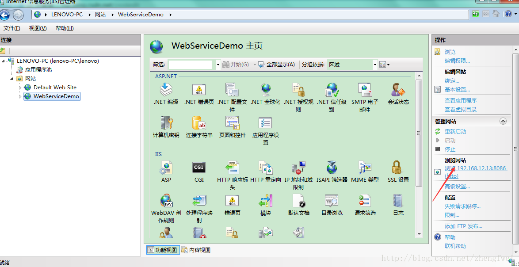519x267 pixels.
Task: Expand the Default Web Site tree node
Action: (x=20, y=88)
